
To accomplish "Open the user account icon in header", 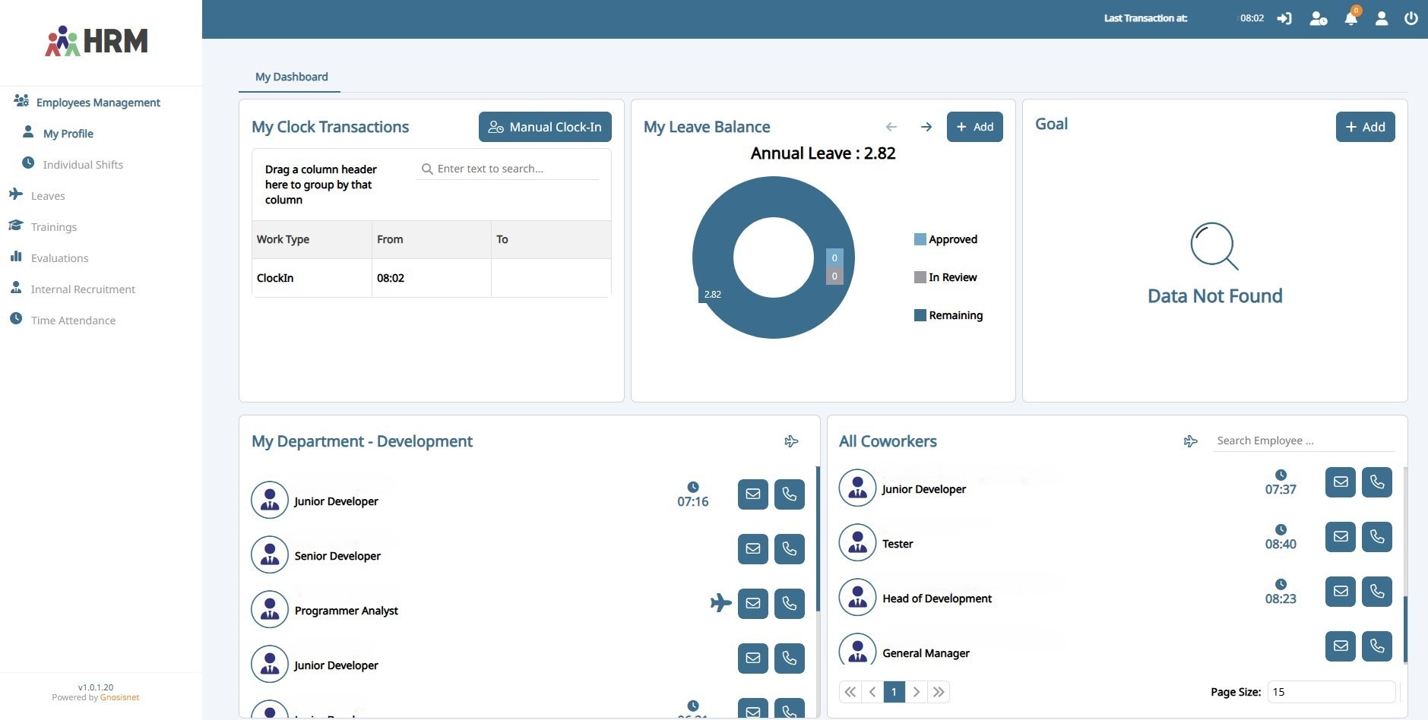I will coord(1381,18).
